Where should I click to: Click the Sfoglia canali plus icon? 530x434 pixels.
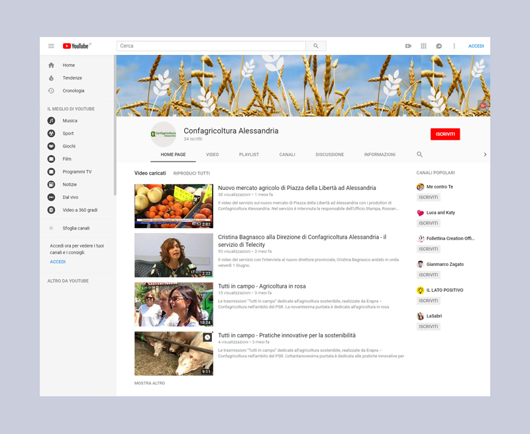[51, 228]
